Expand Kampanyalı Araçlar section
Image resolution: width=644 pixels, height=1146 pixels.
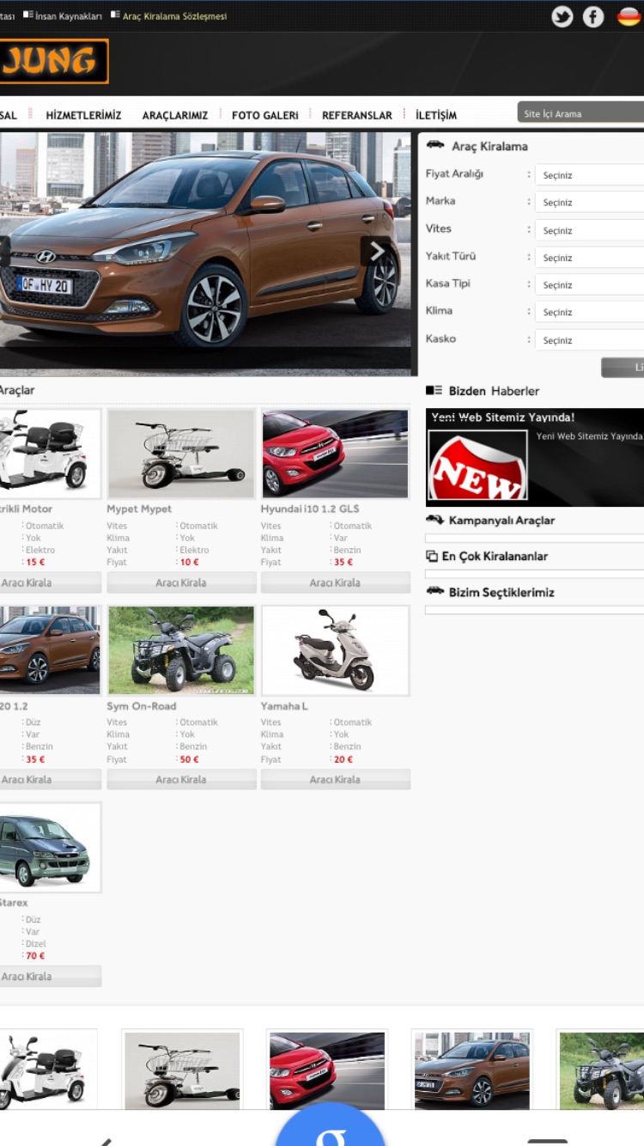501,520
